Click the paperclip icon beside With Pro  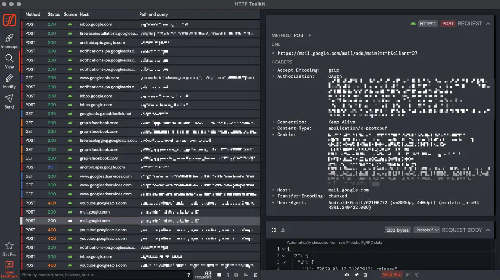pos(407,275)
